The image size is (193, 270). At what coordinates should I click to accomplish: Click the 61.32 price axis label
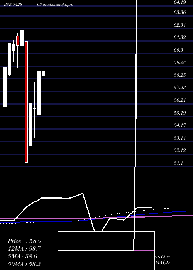pyautogui.click(x=180, y=37)
